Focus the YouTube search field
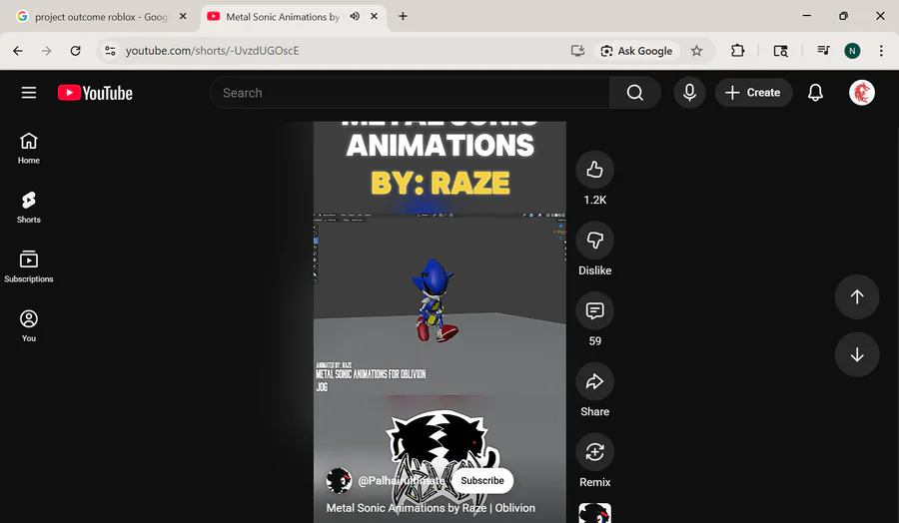Image resolution: width=899 pixels, height=523 pixels. 410,93
